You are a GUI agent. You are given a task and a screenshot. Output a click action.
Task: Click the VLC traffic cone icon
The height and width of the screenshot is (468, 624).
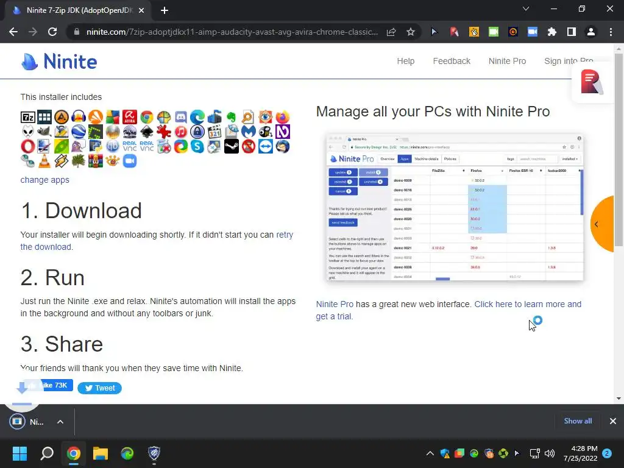[x=44, y=161]
